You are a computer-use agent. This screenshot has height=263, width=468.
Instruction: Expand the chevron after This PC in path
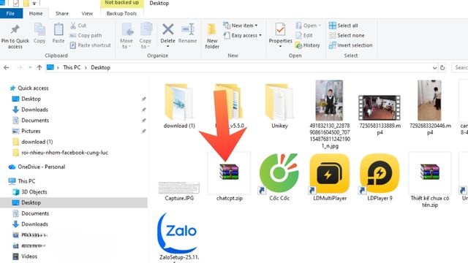pyautogui.click(x=86, y=68)
